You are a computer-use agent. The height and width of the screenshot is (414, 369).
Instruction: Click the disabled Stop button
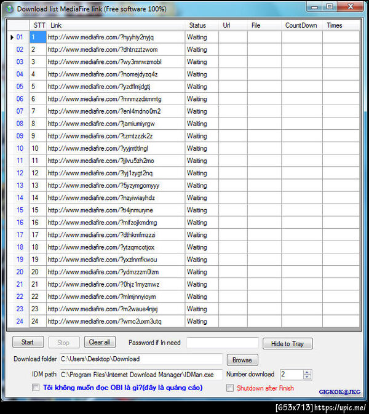point(63,343)
